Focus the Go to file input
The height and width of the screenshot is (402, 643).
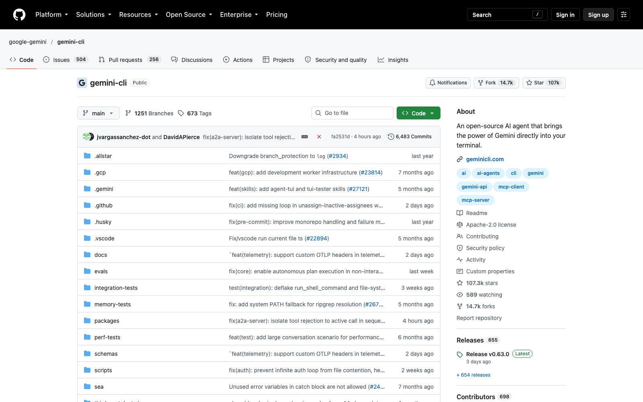click(352, 113)
